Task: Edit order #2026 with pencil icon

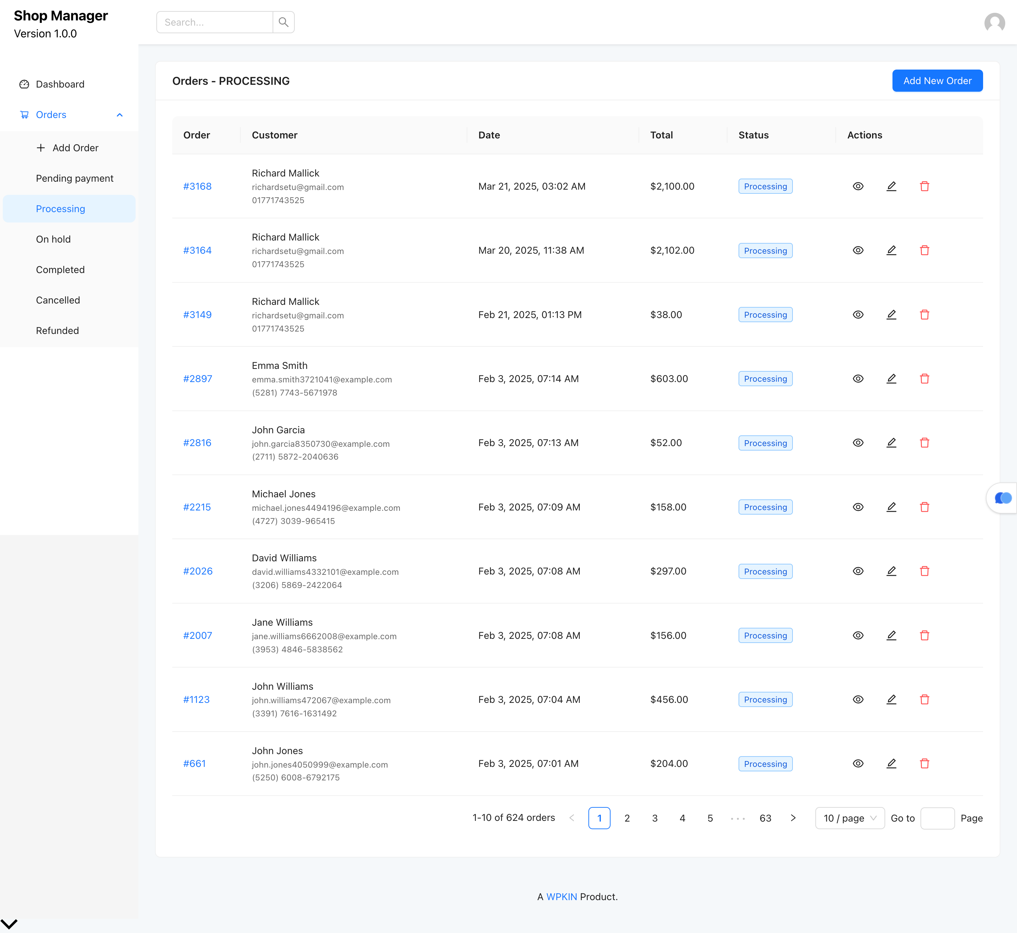Action: click(x=891, y=571)
